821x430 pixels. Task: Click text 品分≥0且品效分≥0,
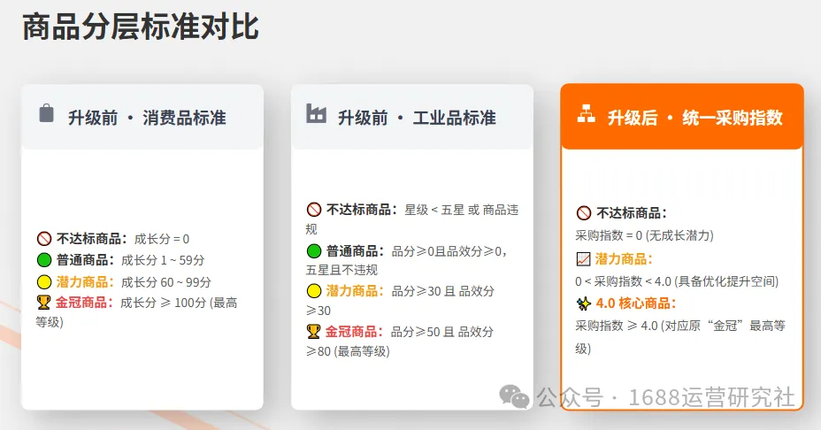point(449,251)
